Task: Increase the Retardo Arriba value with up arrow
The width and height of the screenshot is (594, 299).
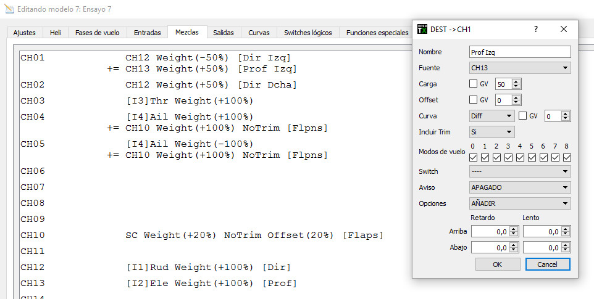Action: click(x=514, y=229)
